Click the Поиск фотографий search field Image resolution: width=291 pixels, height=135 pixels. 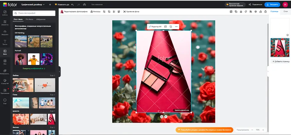click(x=34, y=13)
